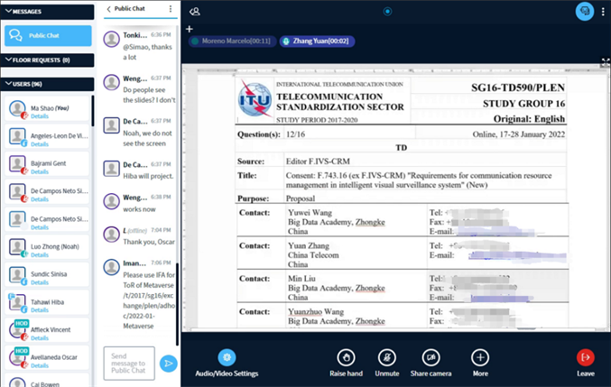Click 'Editor F.IVS-CRM' source text
The width and height of the screenshot is (611, 387).
coord(318,161)
